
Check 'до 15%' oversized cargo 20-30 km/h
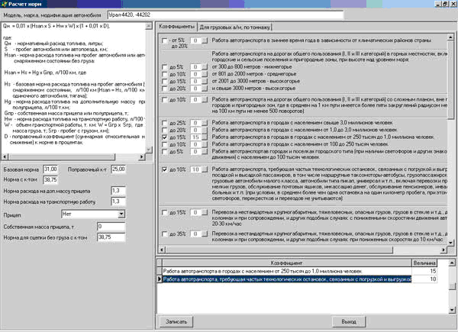click(165, 213)
